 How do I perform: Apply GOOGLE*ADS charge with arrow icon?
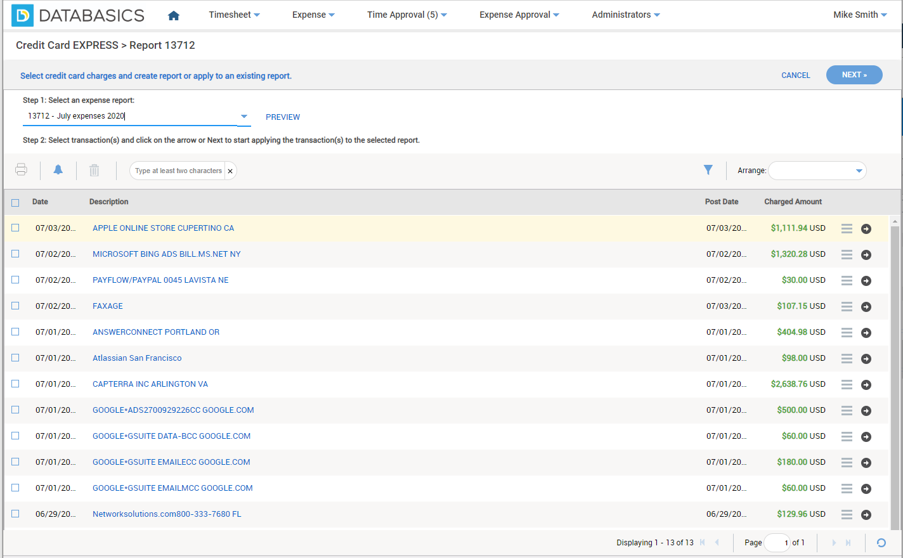[x=866, y=411]
